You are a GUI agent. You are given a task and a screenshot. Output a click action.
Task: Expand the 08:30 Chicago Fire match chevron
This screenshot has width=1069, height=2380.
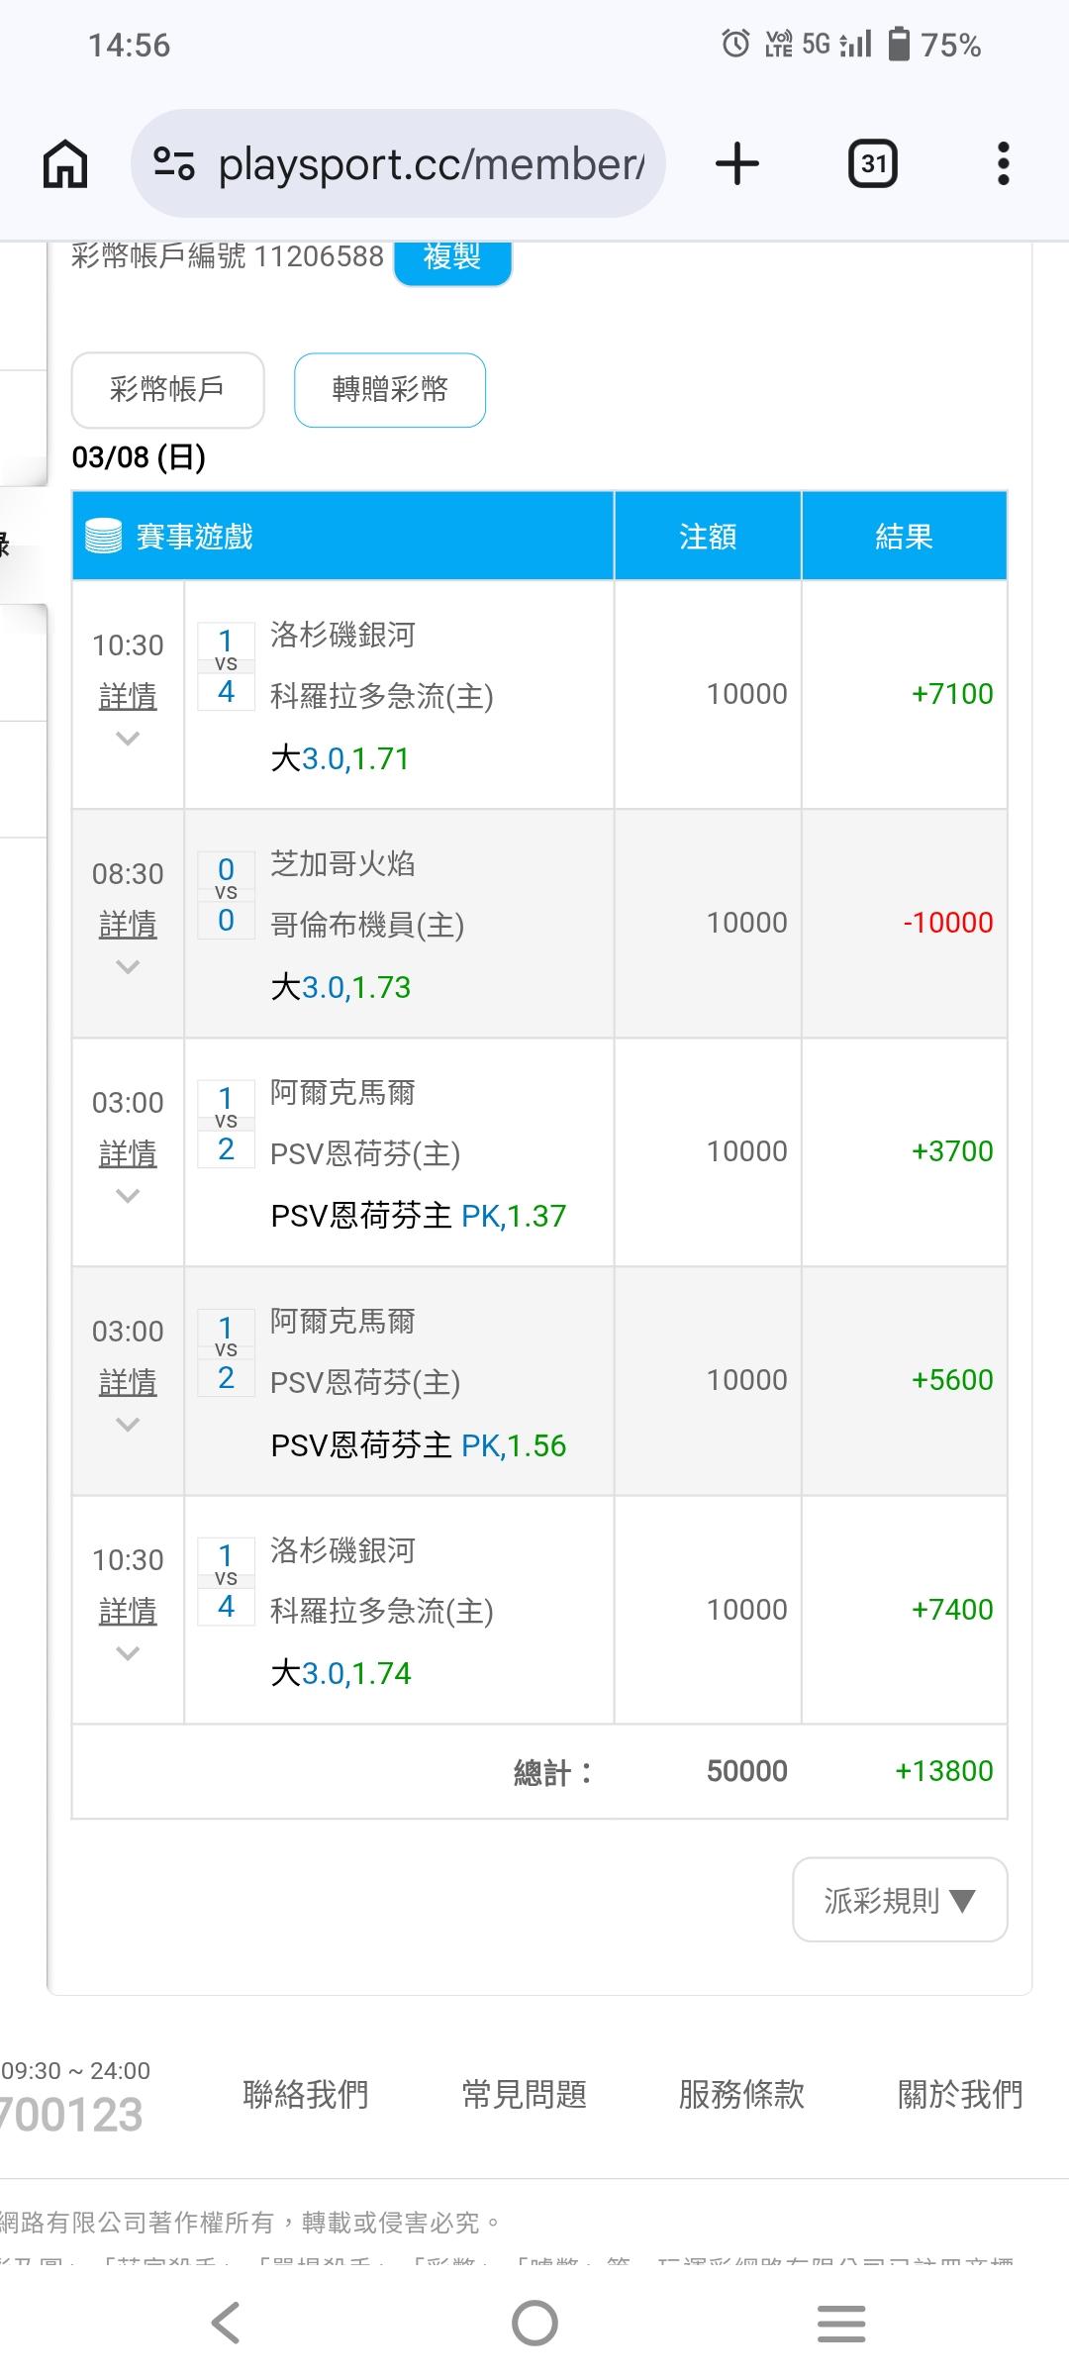point(128,967)
